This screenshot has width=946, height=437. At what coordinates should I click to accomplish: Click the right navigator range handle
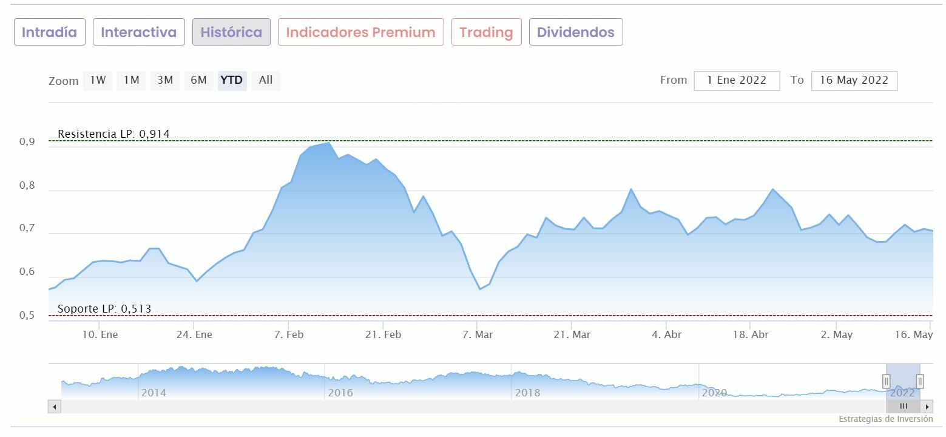pos(920,381)
